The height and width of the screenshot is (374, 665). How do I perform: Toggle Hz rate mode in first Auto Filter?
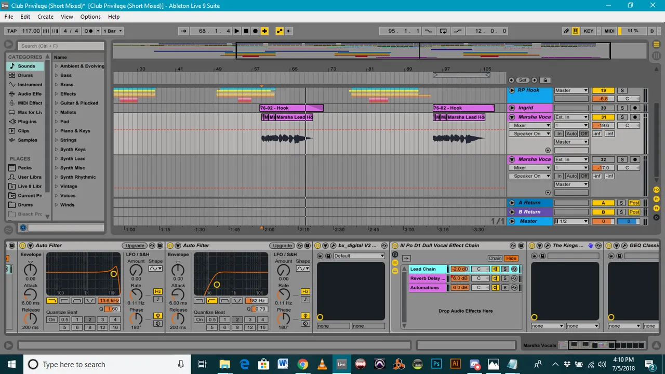click(x=158, y=291)
